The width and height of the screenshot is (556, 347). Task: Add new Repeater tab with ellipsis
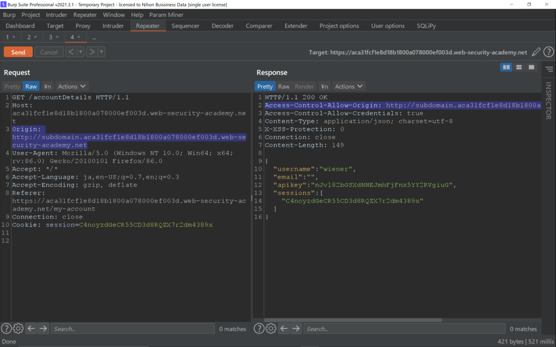click(x=94, y=37)
